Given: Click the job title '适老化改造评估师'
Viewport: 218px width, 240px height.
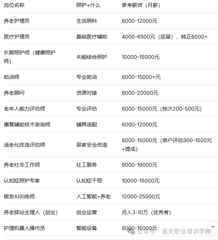Looking at the screenshot, I should 24,145.
